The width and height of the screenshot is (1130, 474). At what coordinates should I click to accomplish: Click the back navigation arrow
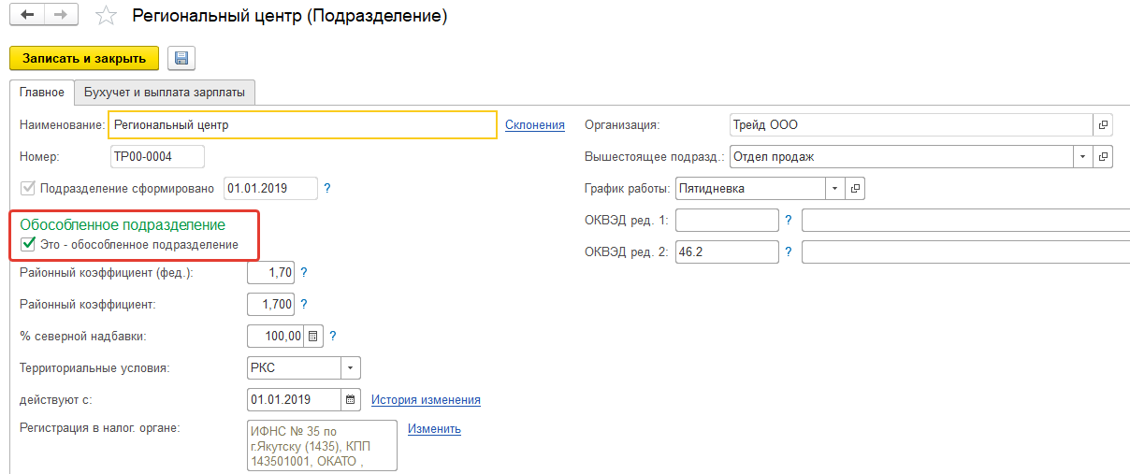point(27,16)
